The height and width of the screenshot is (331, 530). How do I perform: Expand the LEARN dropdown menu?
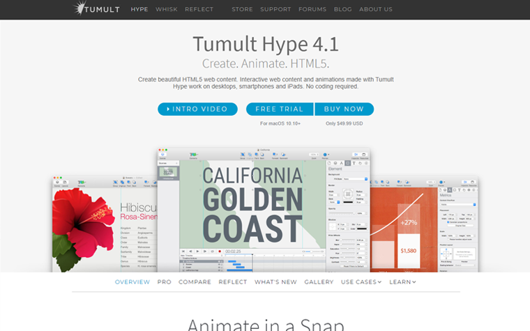pyautogui.click(x=402, y=282)
